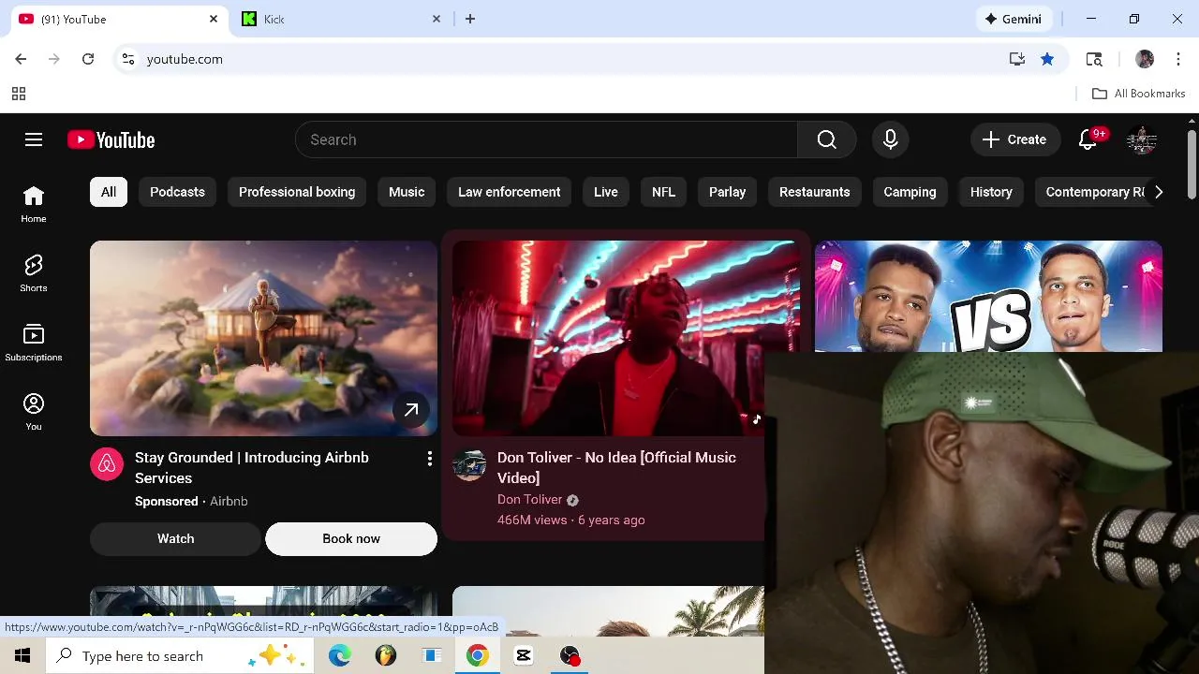Image resolution: width=1199 pixels, height=674 pixels.
Task: Click Watch on Airbnb ad
Action: tap(175, 538)
